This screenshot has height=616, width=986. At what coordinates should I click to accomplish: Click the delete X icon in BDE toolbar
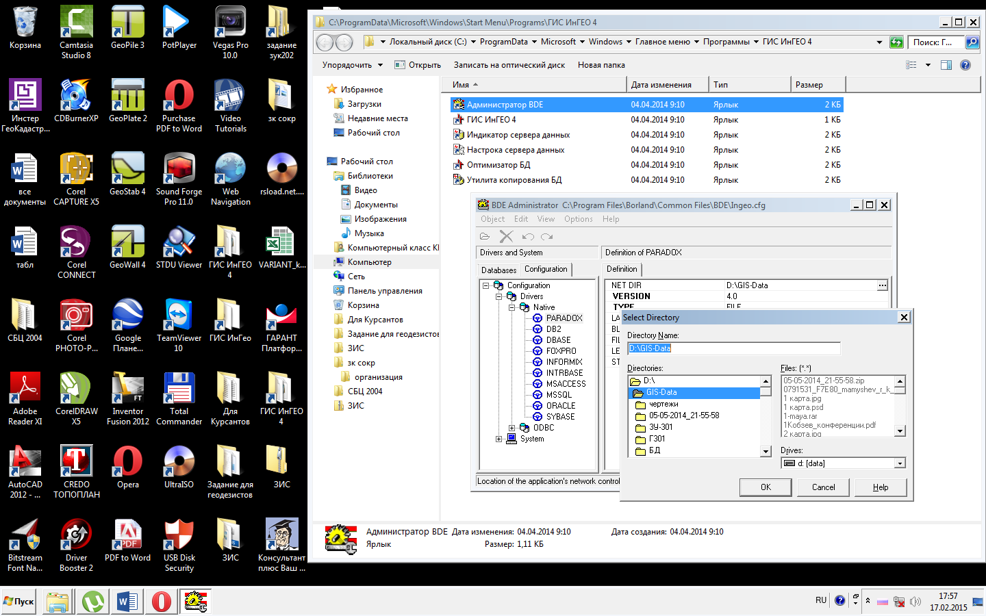(x=506, y=236)
